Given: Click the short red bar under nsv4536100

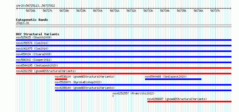Looking at the screenshot, I should [61, 79].
